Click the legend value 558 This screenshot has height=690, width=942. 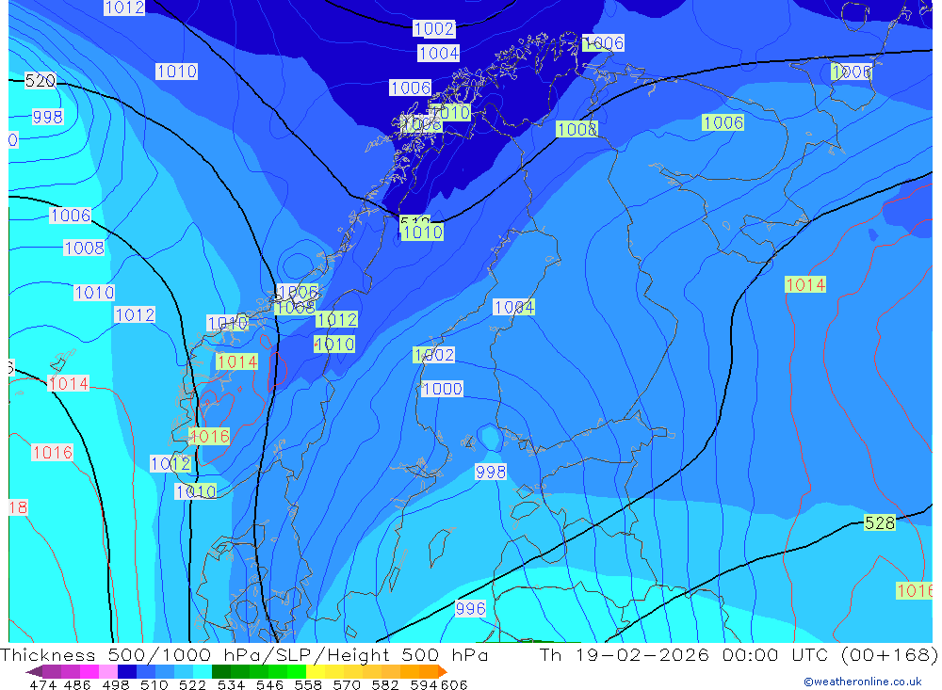[x=308, y=685]
